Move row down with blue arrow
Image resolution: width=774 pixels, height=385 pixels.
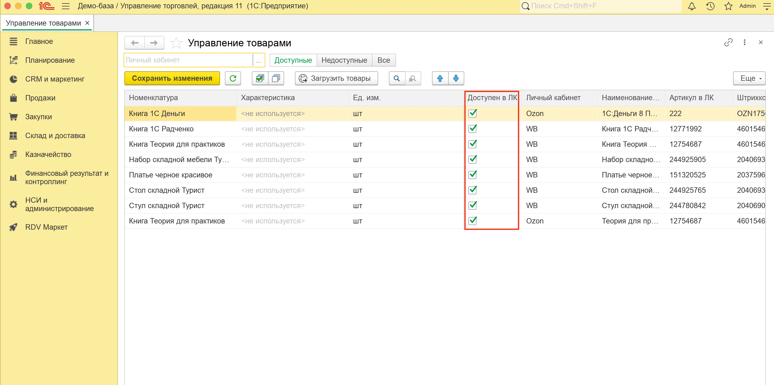pyautogui.click(x=456, y=78)
